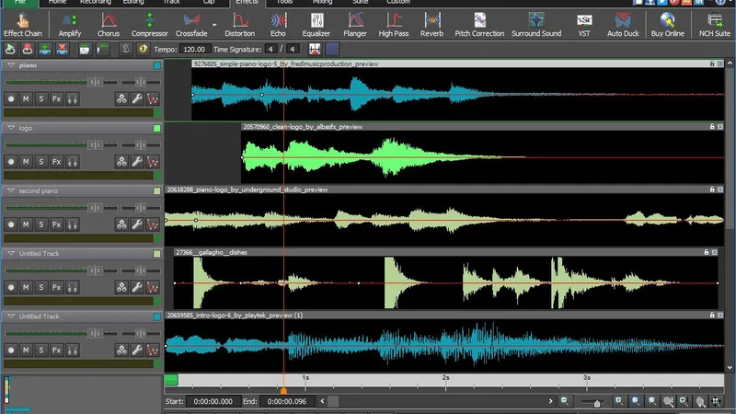The image size is (736, 414).
Task: Select the Pitch Correction tool
Action: pyautogui.click(x=481, y=23)
